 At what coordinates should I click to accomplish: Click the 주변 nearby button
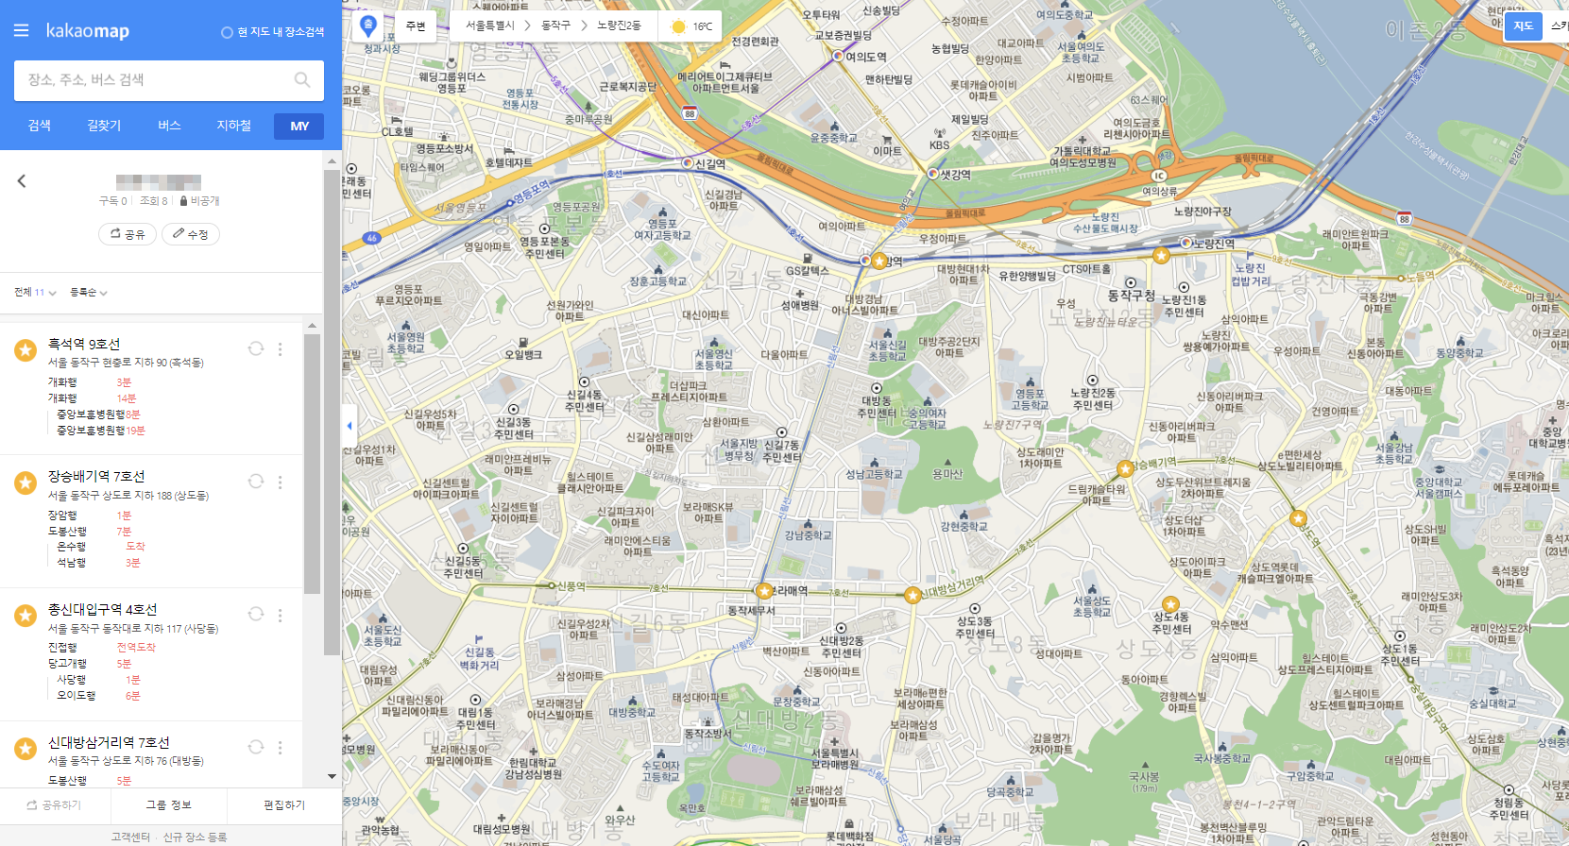(416, 25)
